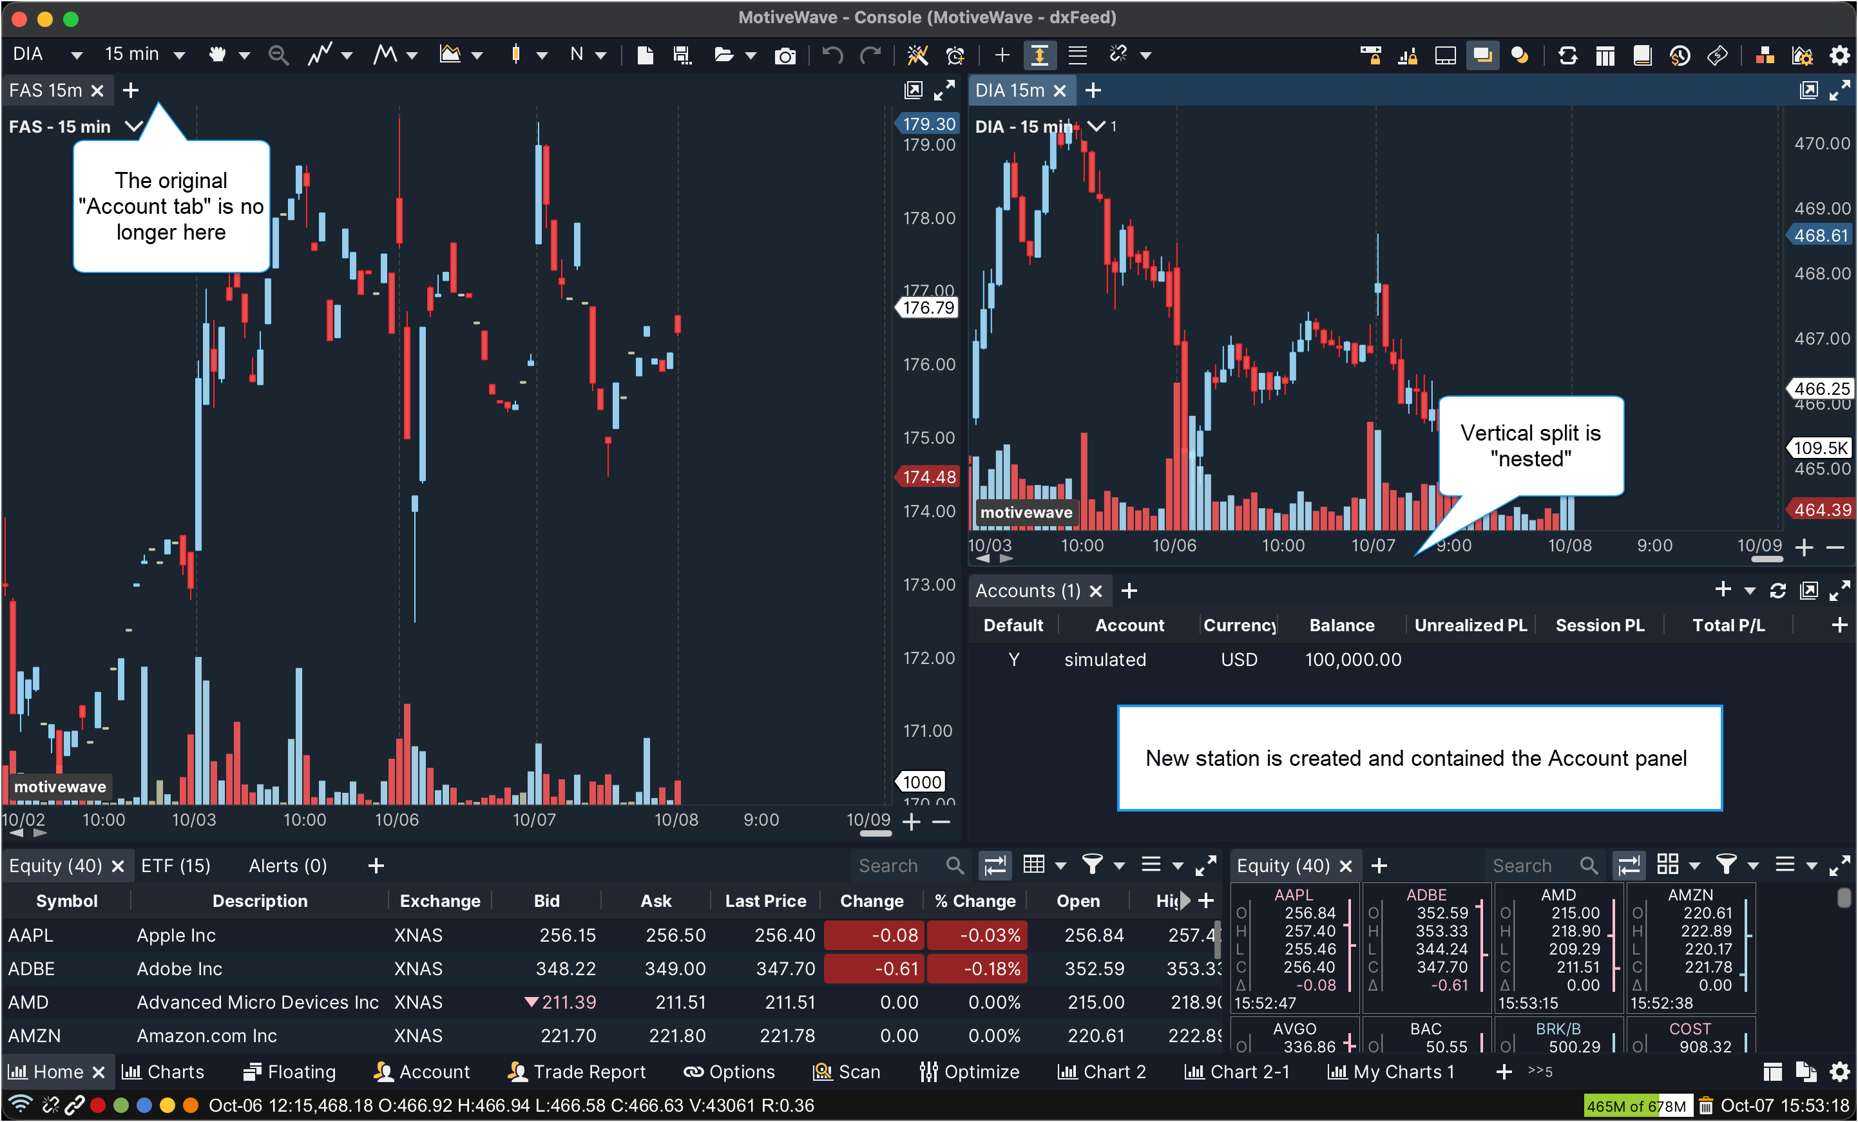Click the add alert clock icon
The image size is (1858, 1122).
pyautogui.click(x=955, y=55)
